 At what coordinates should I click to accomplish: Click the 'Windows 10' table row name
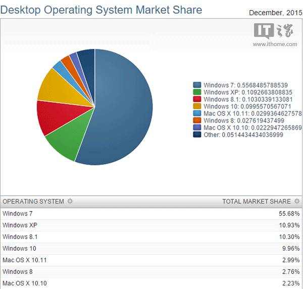click(x=19, y=249)
